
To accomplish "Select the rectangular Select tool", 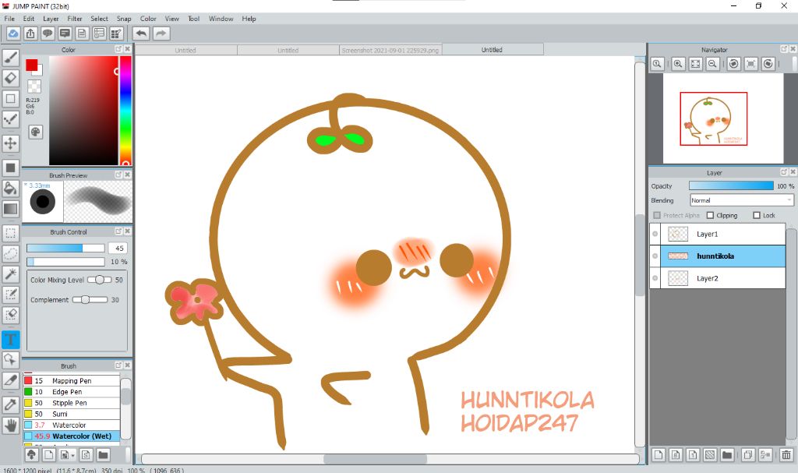I will (11, 233).
